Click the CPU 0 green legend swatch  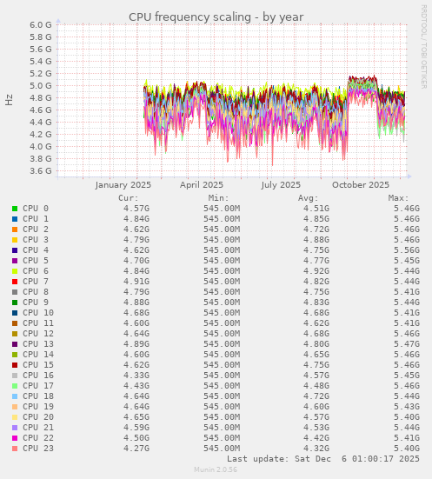click(15, 209)
